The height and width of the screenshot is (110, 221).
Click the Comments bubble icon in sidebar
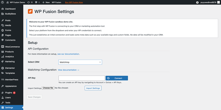click(x=3, y=40)
